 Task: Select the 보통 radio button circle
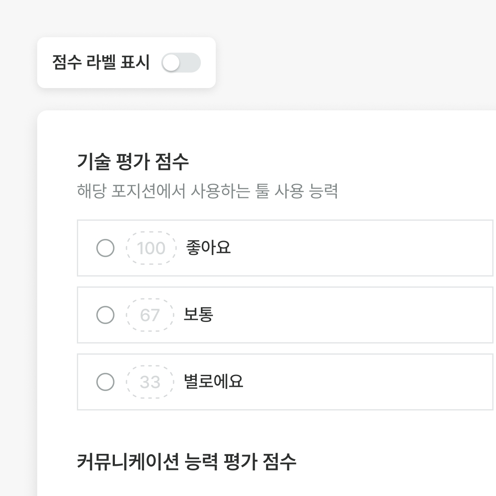[x=105, y=315]
